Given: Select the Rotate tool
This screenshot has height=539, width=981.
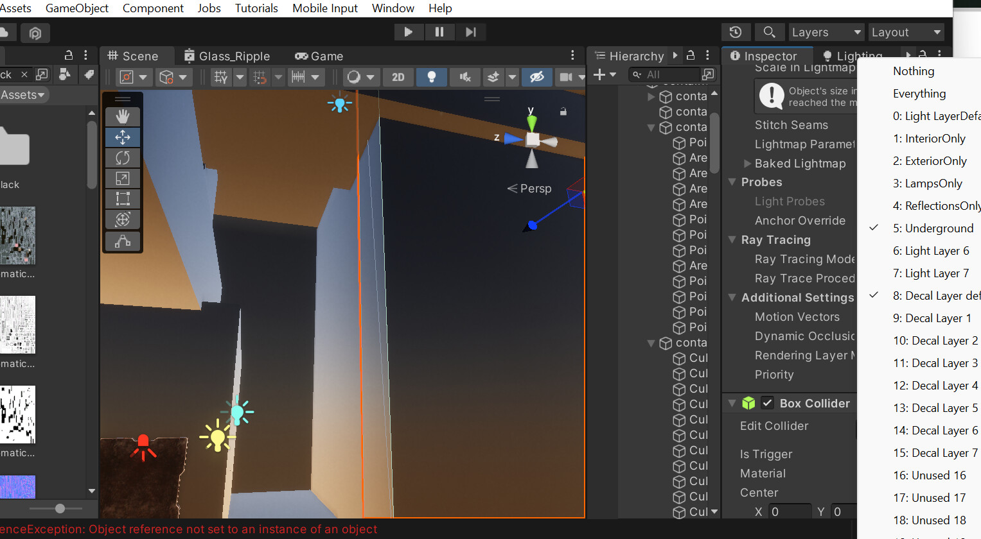Looking at the screenshot, I should [x=122, y=157].
